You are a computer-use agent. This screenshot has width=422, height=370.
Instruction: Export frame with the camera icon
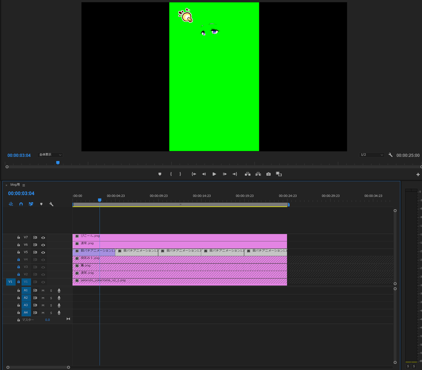click(x=269, y=174)
